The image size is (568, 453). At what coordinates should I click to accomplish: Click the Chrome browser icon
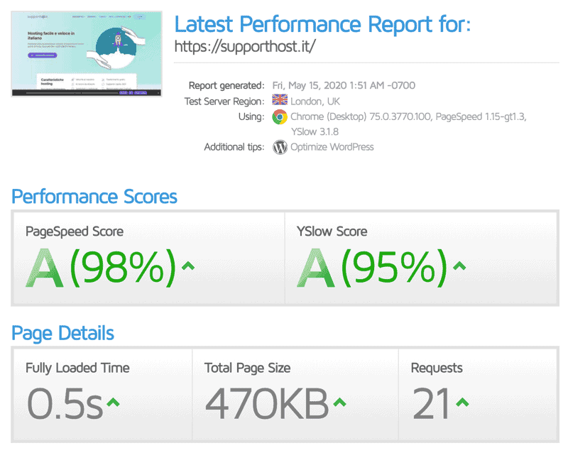click(280, 116)
